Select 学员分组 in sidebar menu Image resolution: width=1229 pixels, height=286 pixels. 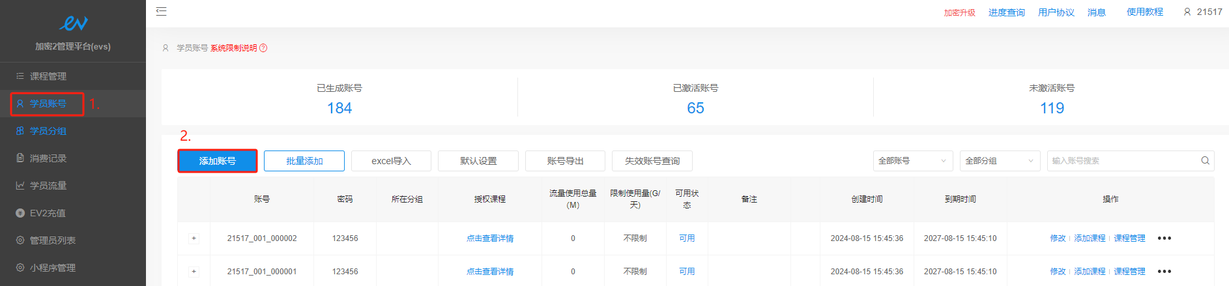(x=48, y=131)
